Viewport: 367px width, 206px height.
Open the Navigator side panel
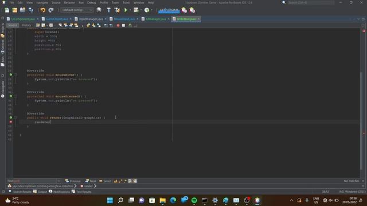(x=2, y=89)
